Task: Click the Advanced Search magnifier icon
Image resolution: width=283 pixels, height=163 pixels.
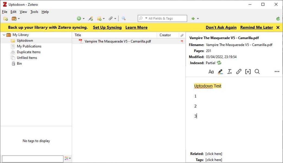Action: (123, 18)
